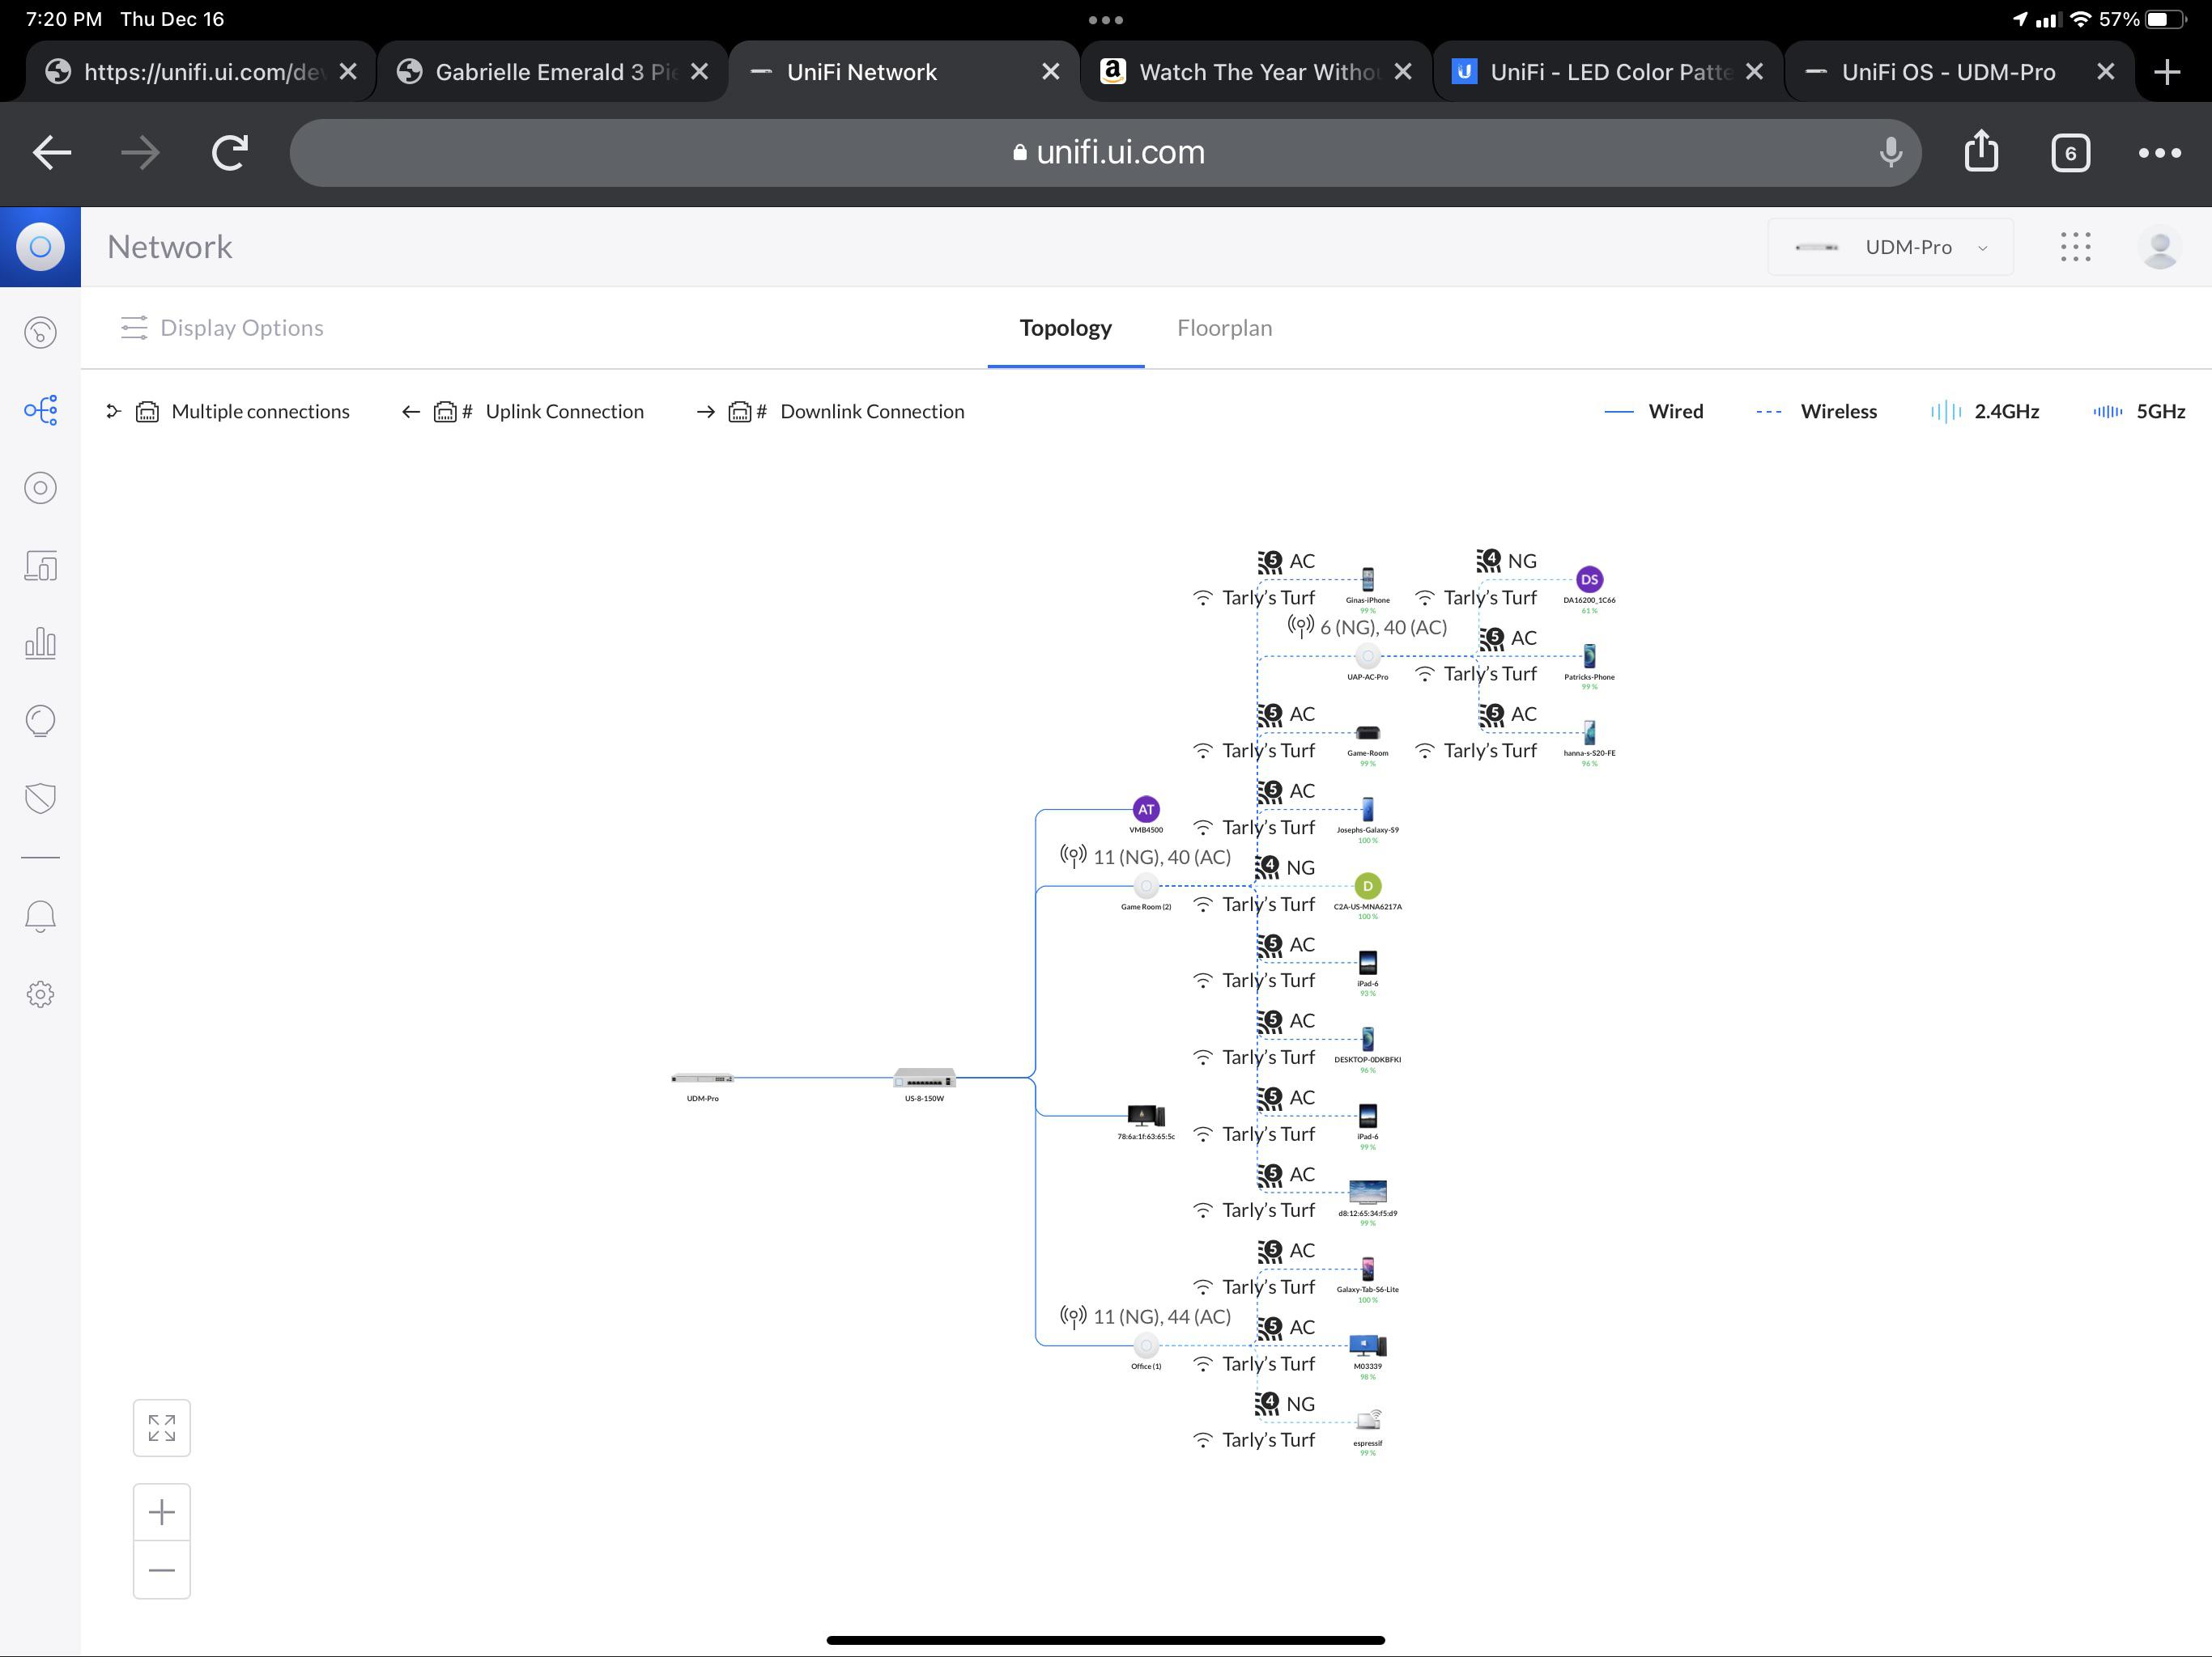
Task: Open Threat Management shield icon
Action: [x=40, y=798]
